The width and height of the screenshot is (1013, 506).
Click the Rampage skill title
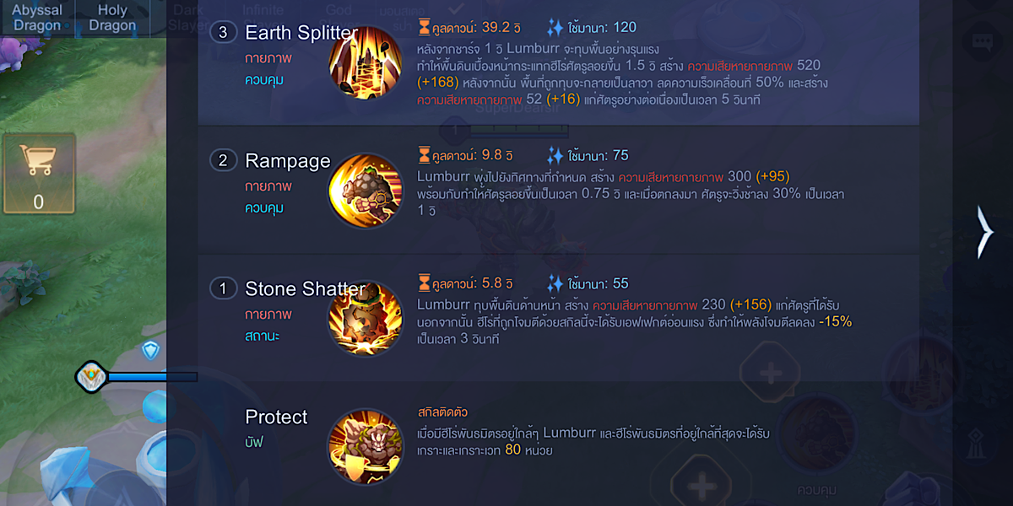[x=288, y=160]
